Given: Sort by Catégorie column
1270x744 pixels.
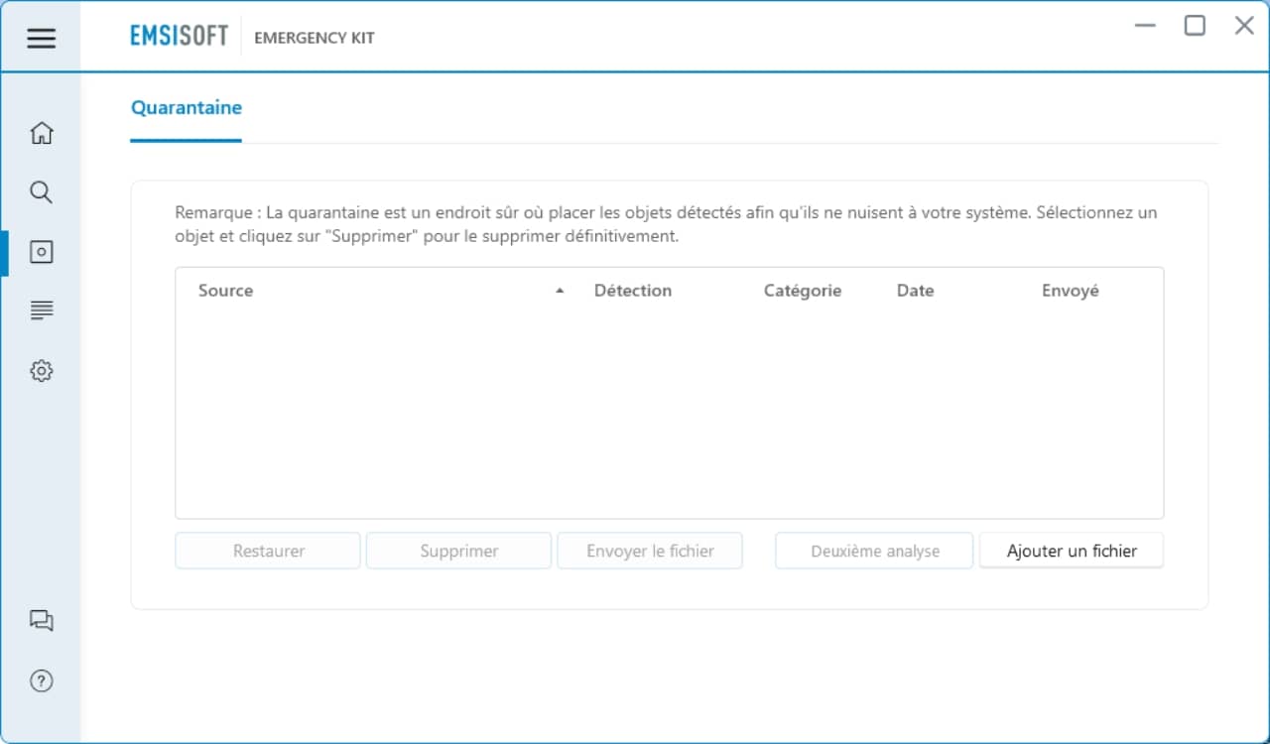Looking at the screenshot, I should click(802, 291).
